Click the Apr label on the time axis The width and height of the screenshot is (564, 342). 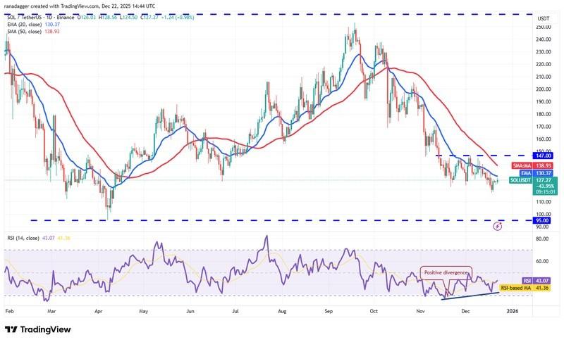coord(99,309)
